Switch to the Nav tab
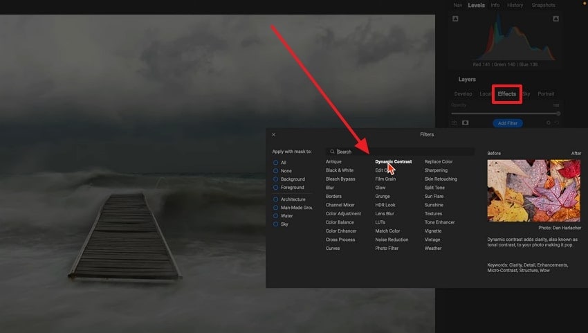This screenshot has width=588, height=333. [457, 6]
